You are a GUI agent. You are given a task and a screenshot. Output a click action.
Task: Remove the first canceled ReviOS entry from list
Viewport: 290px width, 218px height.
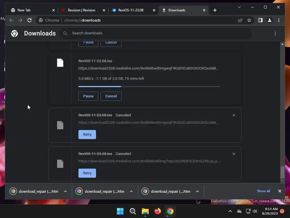(234, 115)
